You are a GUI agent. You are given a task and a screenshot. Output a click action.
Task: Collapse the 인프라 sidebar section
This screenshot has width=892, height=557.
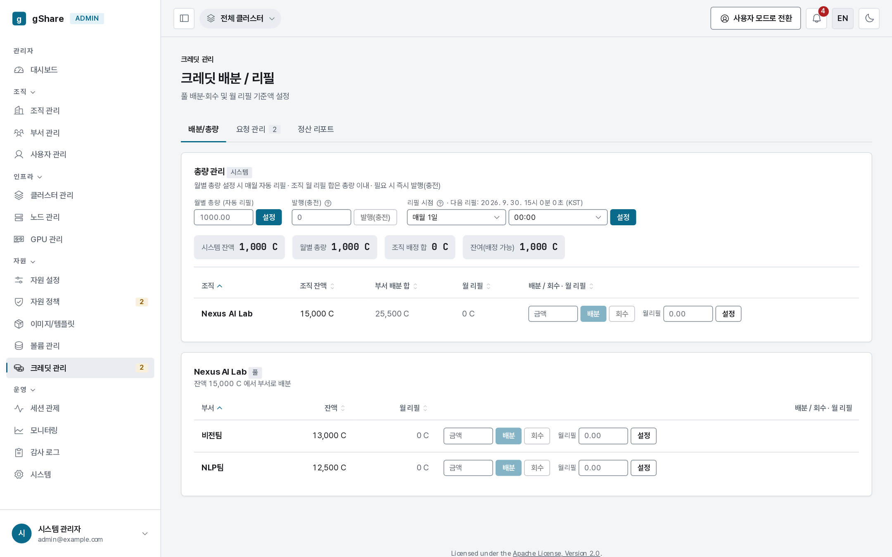tap(28, 177)
